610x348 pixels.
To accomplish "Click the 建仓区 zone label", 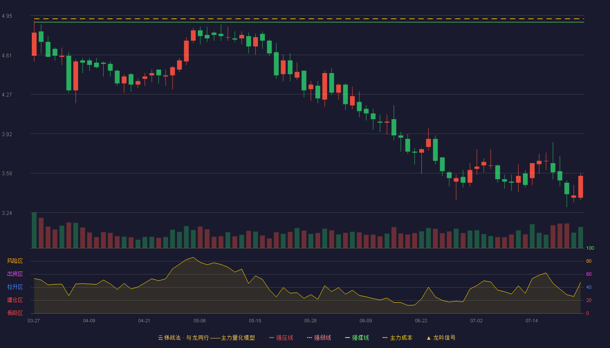I will pos(15,300).
